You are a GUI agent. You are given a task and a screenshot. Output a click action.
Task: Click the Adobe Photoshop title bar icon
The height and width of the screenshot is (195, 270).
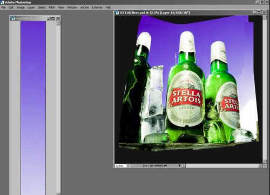pos(2,2)
